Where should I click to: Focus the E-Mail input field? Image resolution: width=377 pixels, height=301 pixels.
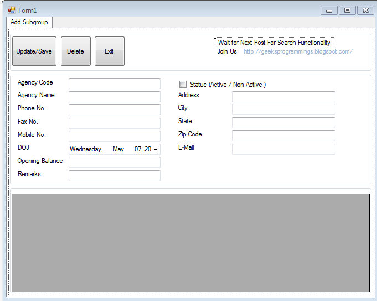[283, 149]
